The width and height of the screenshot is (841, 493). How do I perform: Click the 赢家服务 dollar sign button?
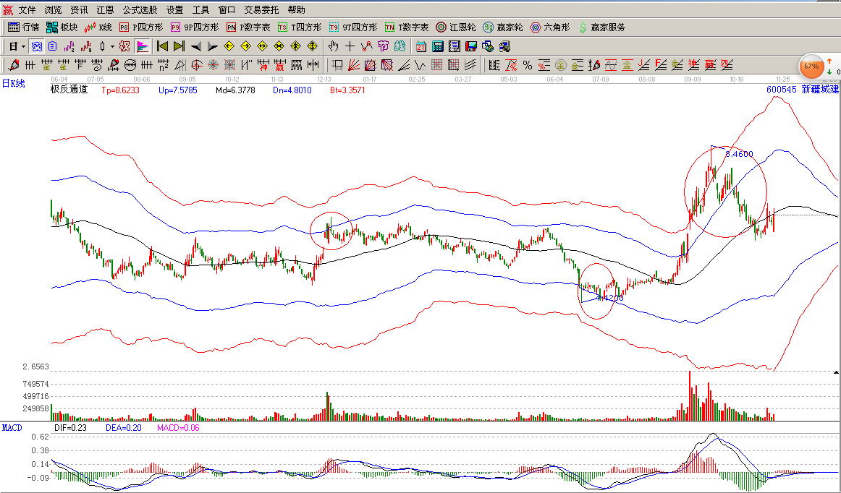tap(601, 27)
